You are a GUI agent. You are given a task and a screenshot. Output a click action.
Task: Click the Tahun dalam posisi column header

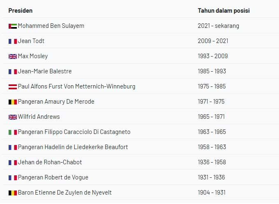(x=224, y=11)
